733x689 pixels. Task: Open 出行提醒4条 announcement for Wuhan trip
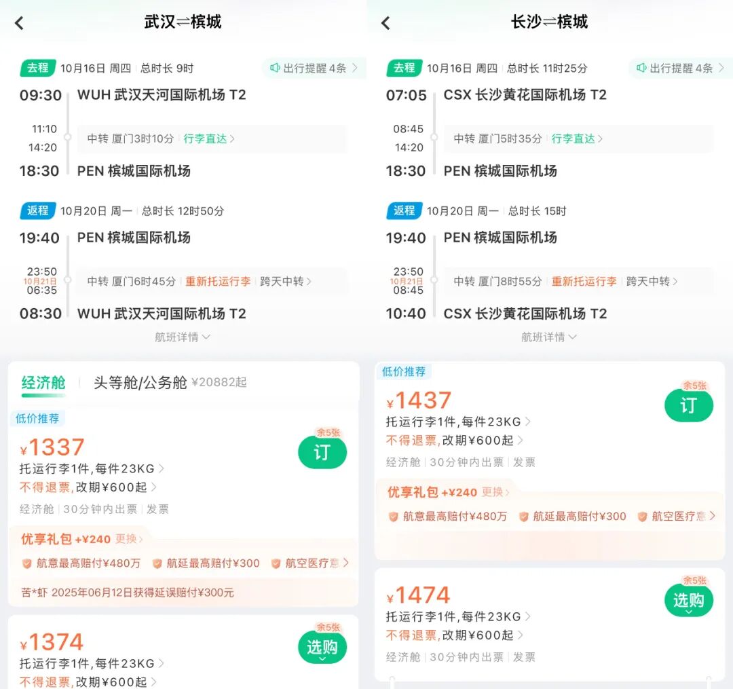(313, 68)
